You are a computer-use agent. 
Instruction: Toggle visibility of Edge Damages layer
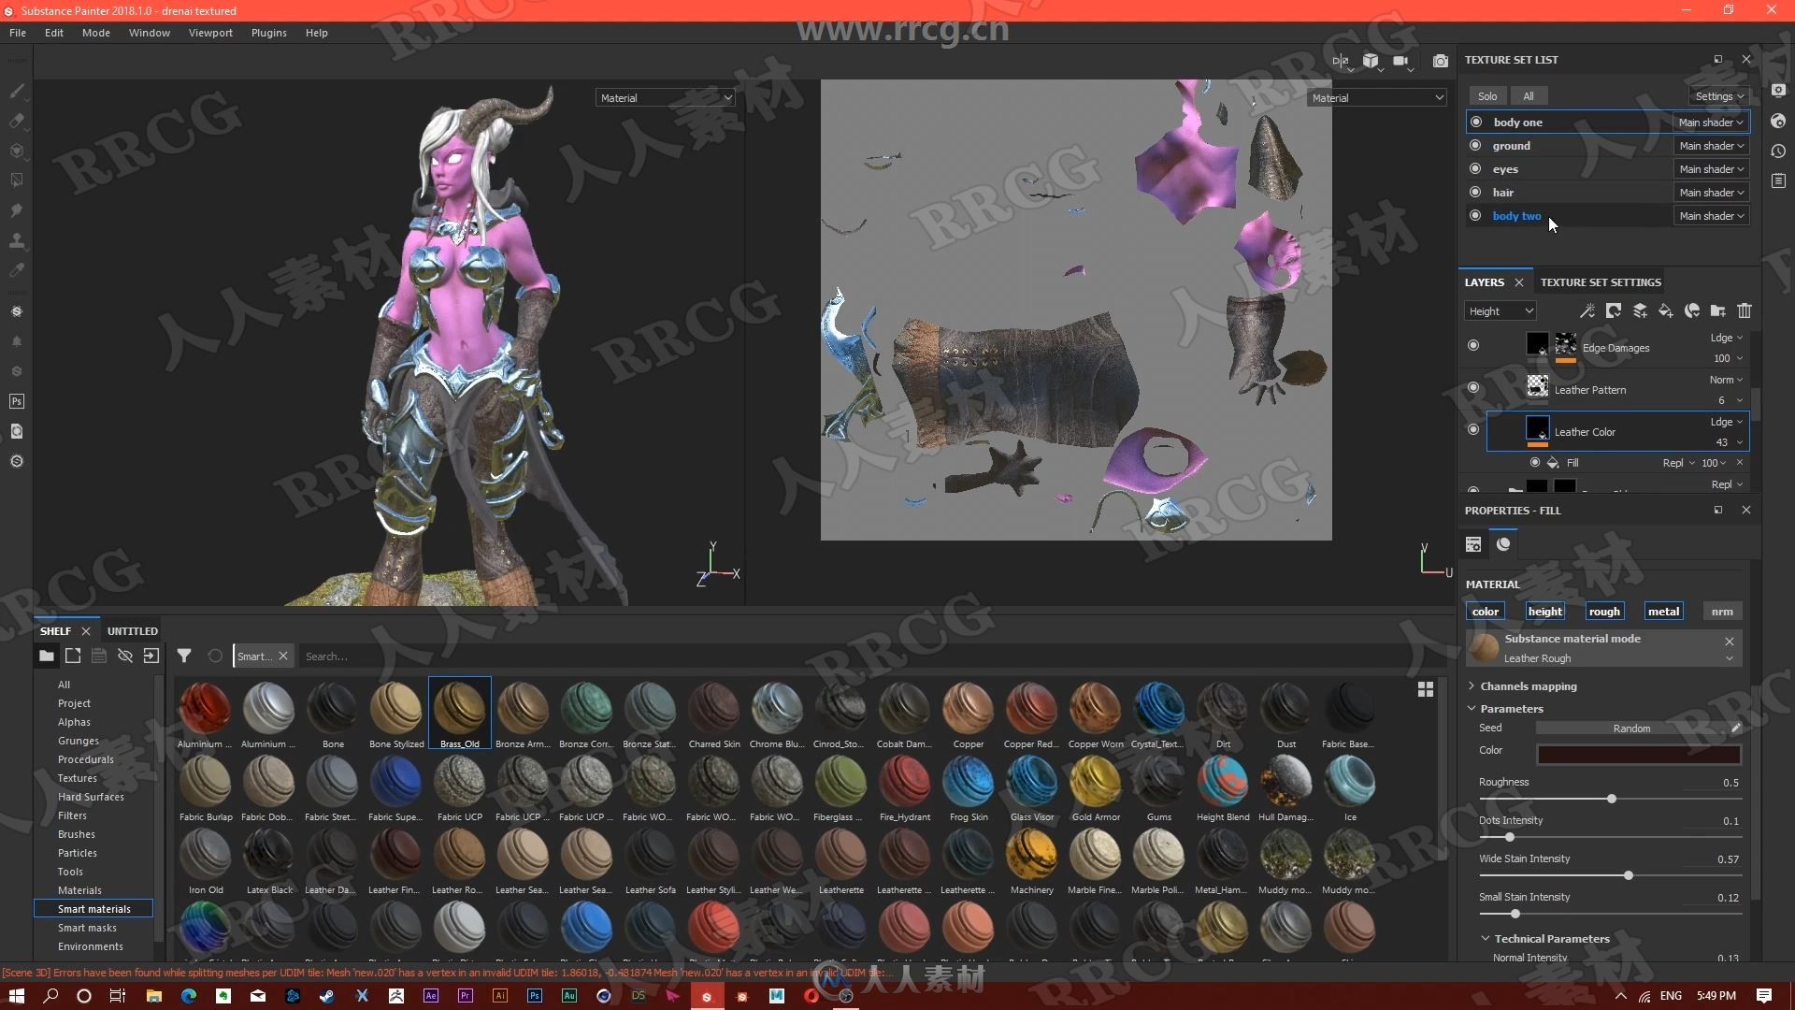1473,345
